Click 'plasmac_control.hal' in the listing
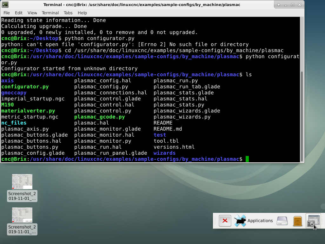 [x=104, y=105]
